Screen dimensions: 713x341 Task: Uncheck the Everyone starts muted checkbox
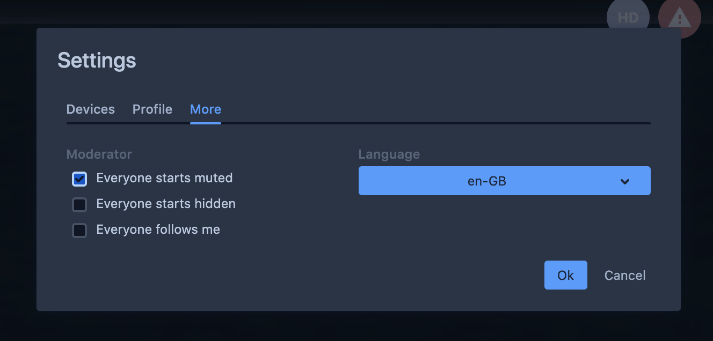(79, 179)
